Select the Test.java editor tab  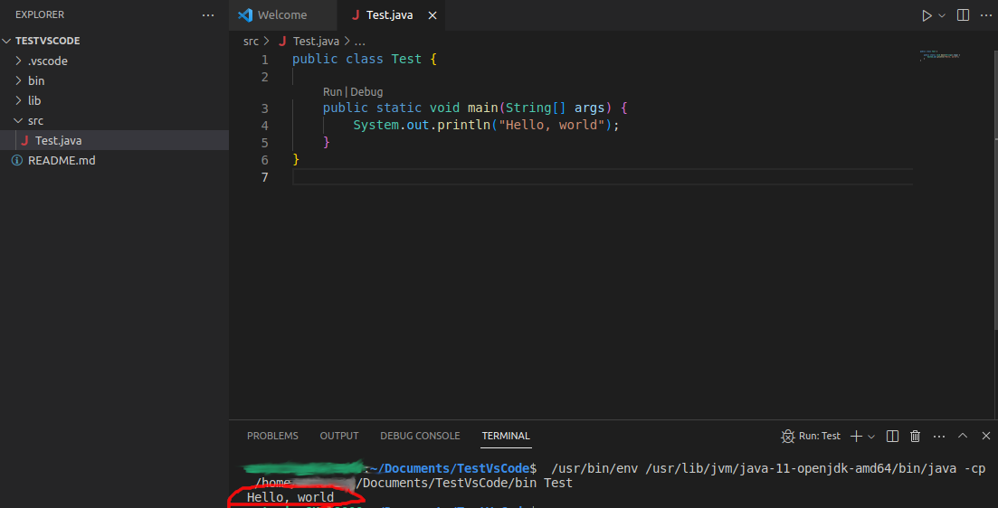point(391,15)
